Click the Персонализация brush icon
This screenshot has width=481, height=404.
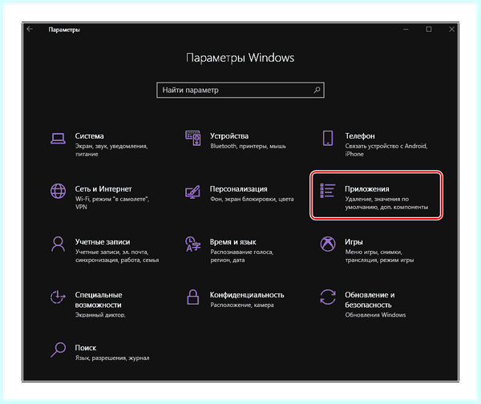click(x=192, y=192)
